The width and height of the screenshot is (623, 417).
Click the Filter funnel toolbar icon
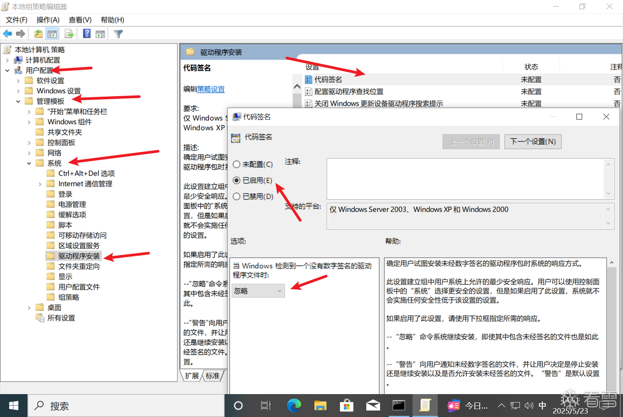pyautogui.click(x=118, y=34)
